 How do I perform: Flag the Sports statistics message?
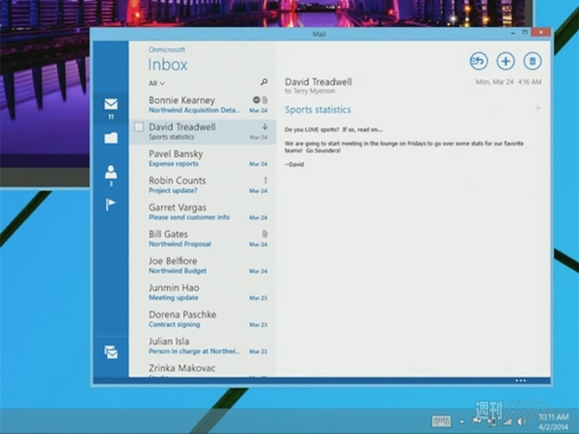click(x=538, y=108)
